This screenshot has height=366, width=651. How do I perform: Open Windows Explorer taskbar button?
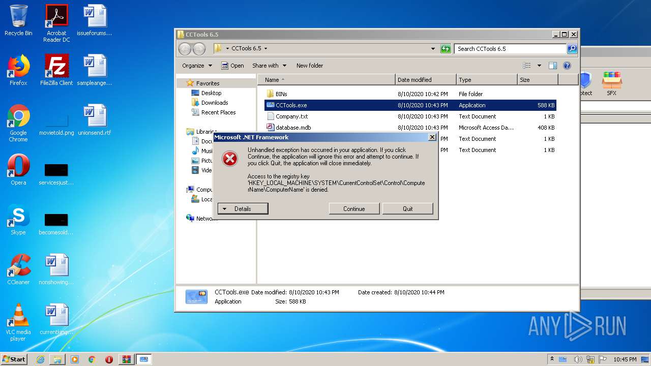click(57, 359)
